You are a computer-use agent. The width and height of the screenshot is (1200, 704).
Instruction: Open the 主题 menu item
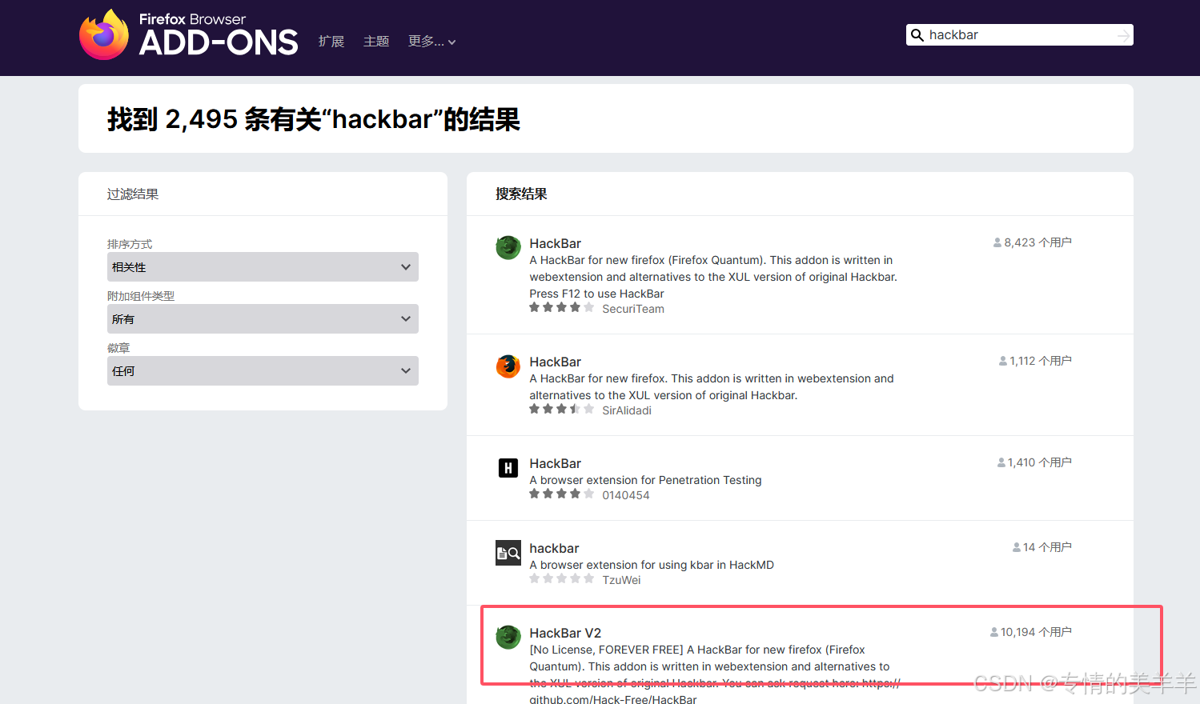pos(375,42)
